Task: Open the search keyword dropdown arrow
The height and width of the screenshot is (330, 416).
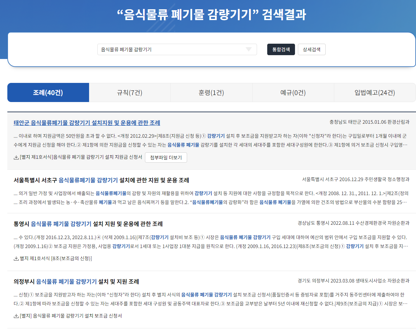Action: (248, 49)
